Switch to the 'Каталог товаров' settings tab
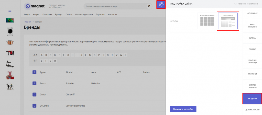Viewport: 262px width, 115px height. click(x=252, y=86)
